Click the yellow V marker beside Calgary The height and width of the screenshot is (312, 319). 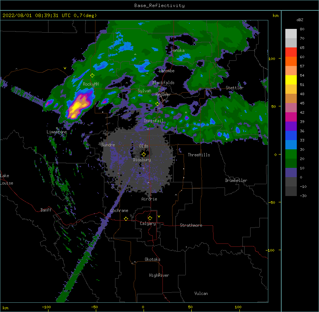[x=159, y=216]
